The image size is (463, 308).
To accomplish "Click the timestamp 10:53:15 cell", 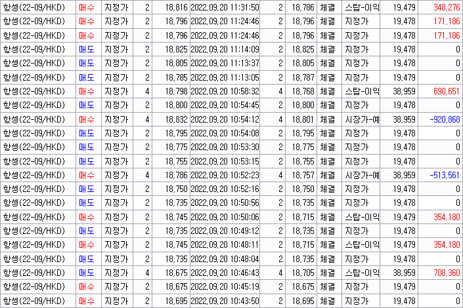I will point(225,161).
